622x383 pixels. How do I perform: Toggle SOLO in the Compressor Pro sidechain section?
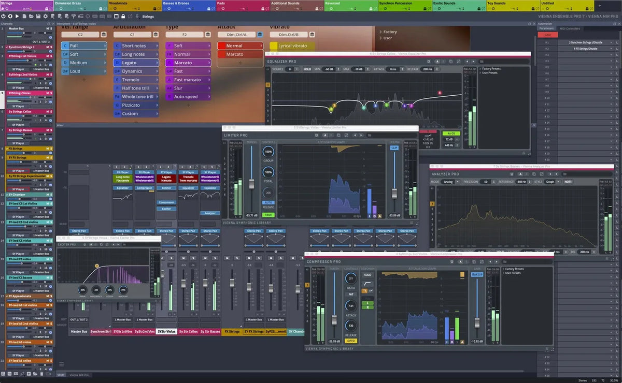[367, 275]
